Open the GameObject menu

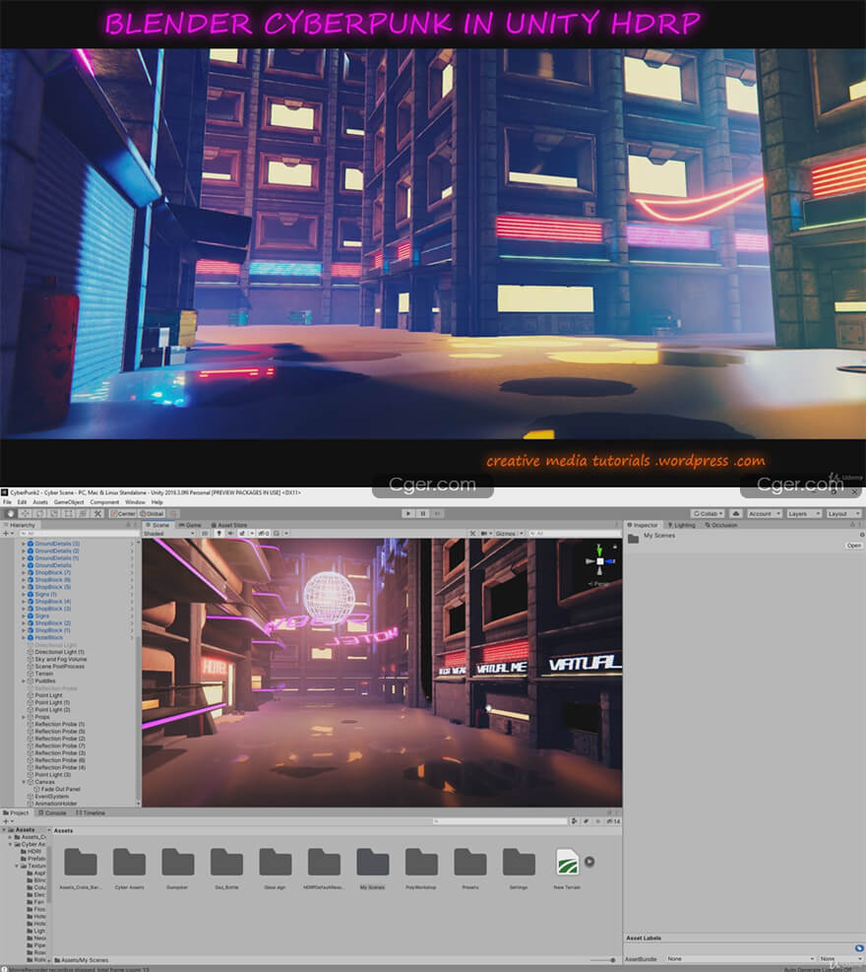point(69,502)
